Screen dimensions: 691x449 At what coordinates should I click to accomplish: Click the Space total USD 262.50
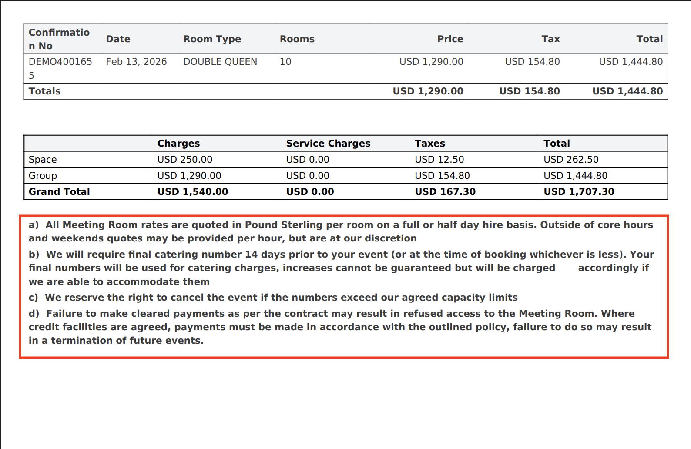571,160
